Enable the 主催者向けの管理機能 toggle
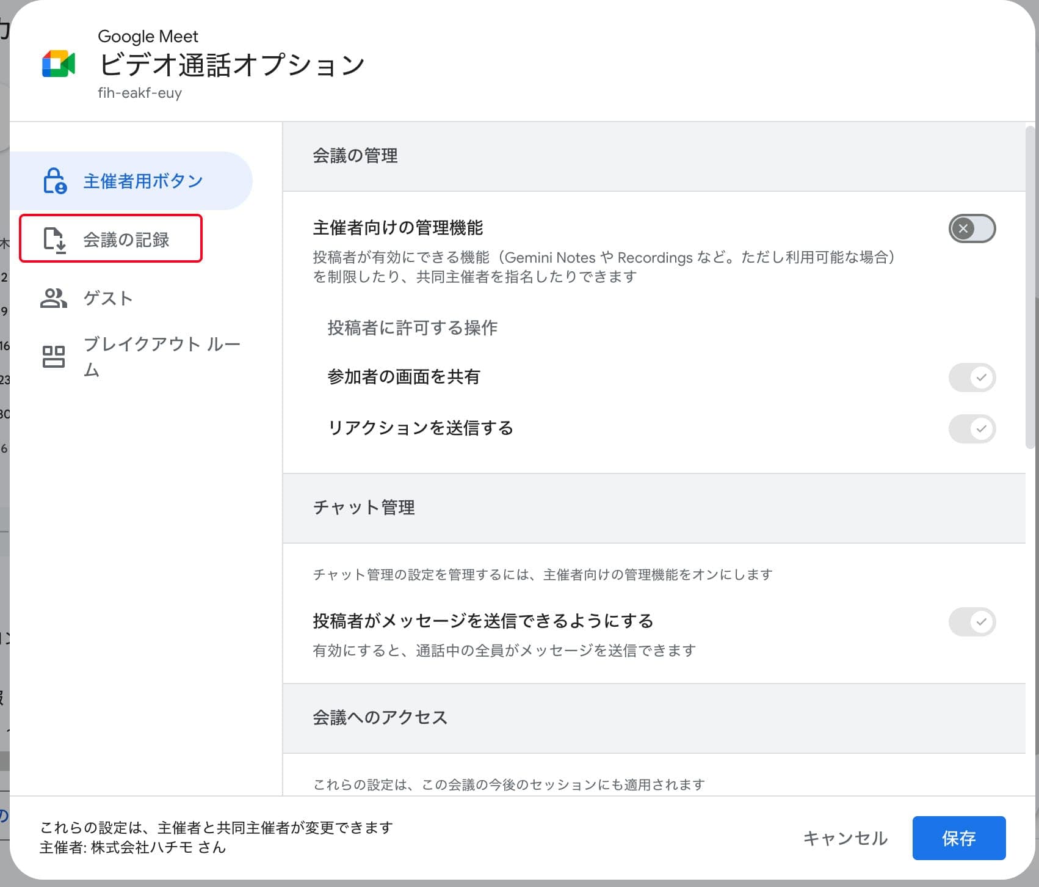Screen dimensions: 1039x887 pos(972,229)
